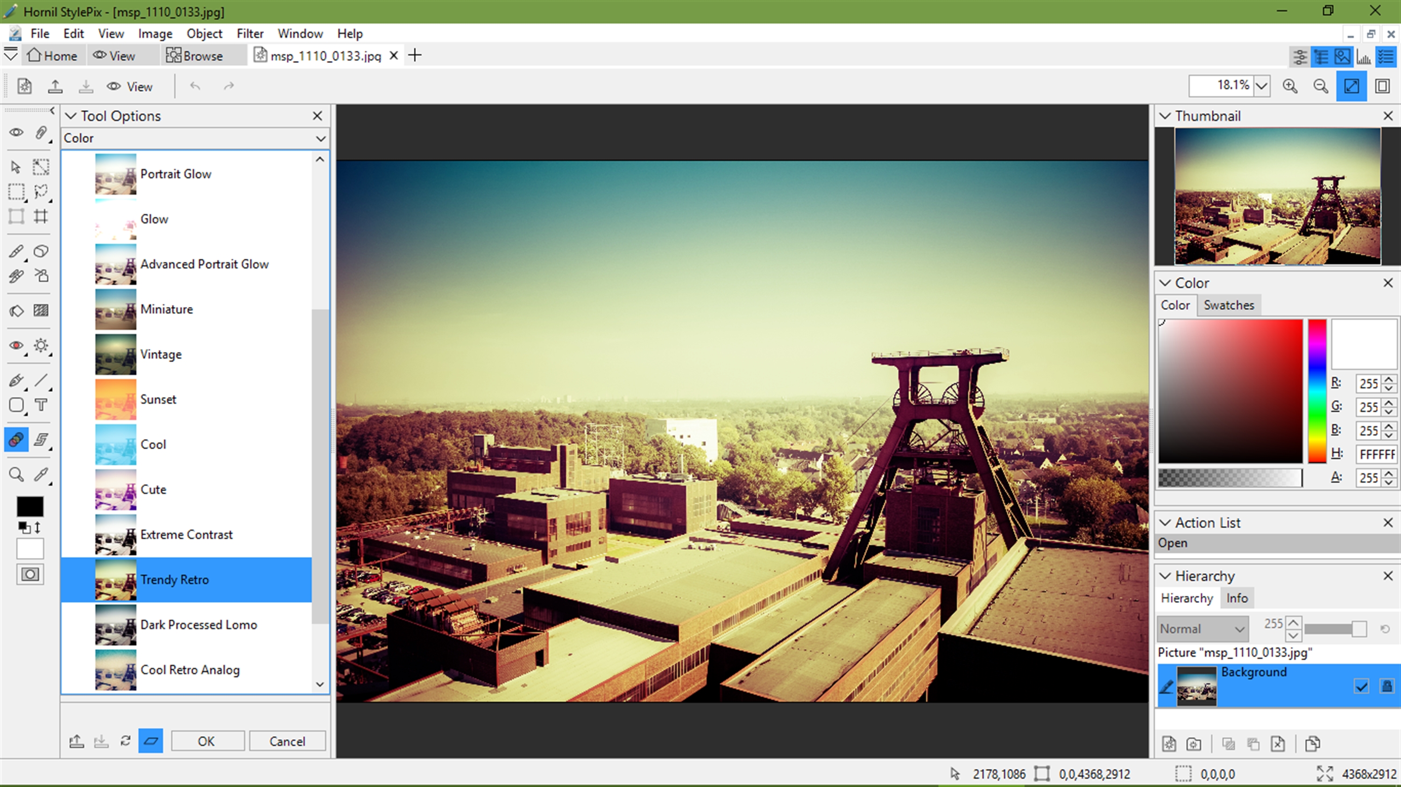Click the Zoom In toolbar icon

tap(1289, 86)
